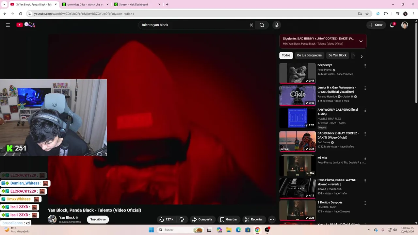Close the Yan Block YouTube tab
418x235 pixels.
point(56,5)
